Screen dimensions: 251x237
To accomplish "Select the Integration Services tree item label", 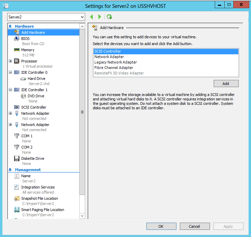I will point(38,187).
